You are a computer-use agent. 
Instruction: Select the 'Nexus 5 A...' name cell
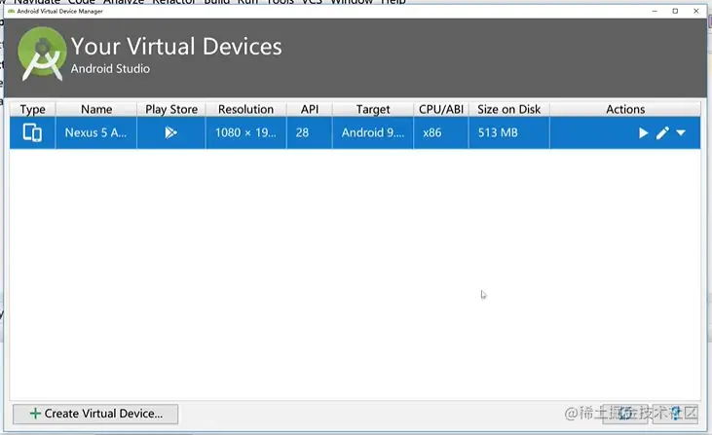pos(96,133)
